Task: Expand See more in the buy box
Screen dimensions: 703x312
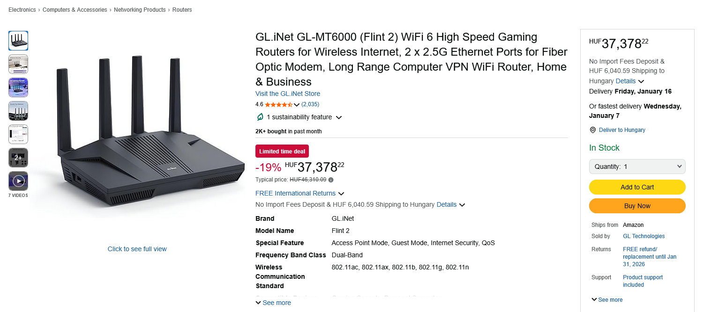Action: pos(607,300)
